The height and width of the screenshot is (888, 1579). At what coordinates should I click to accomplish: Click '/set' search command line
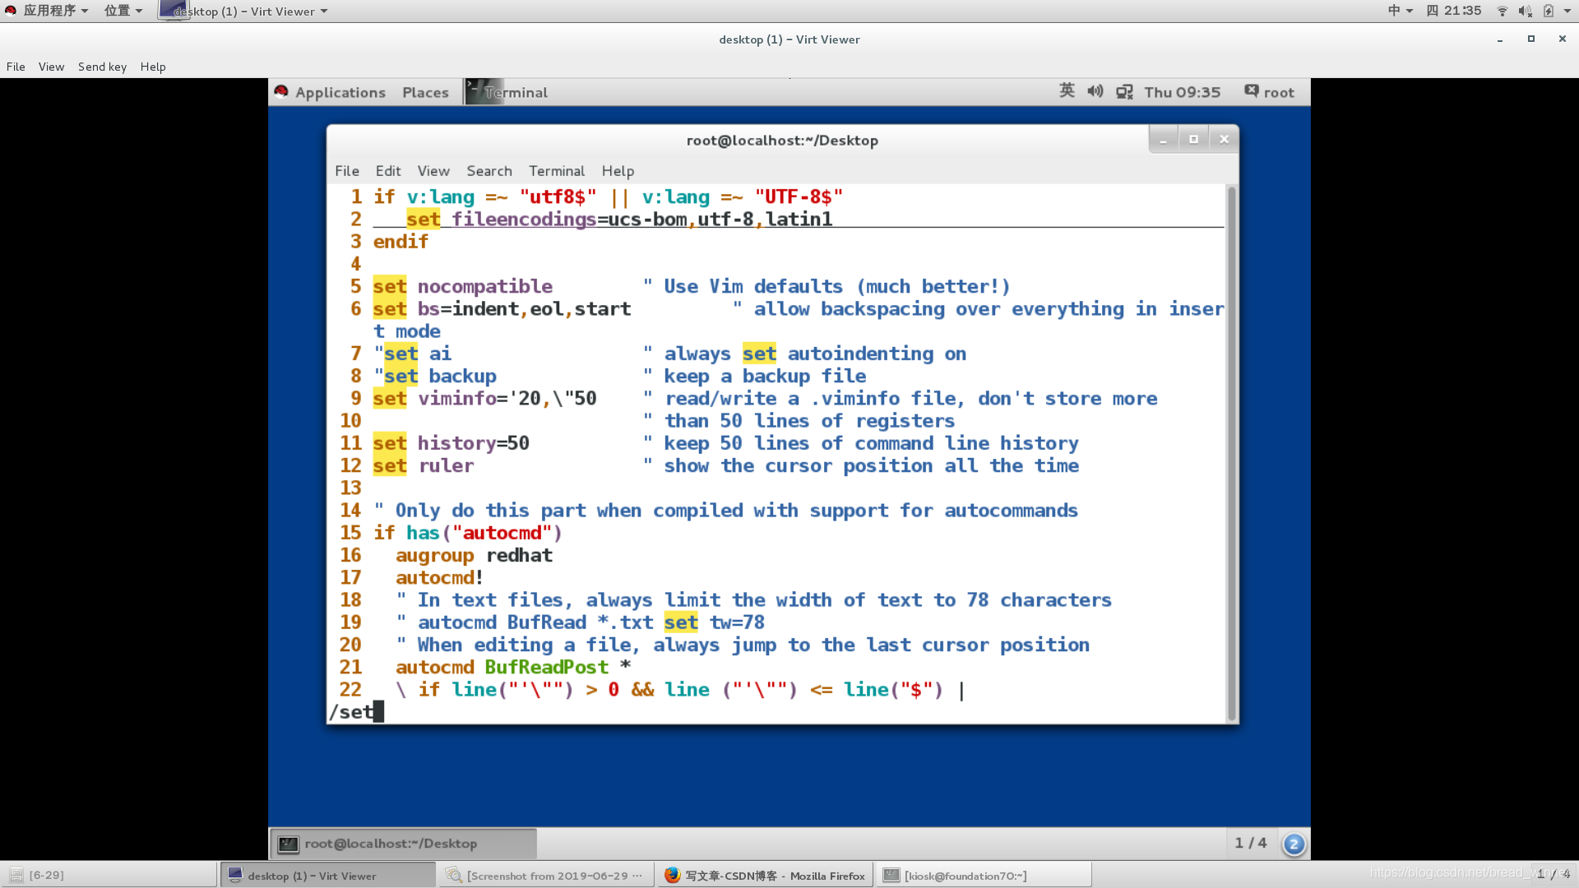click(x=352, y=712)
